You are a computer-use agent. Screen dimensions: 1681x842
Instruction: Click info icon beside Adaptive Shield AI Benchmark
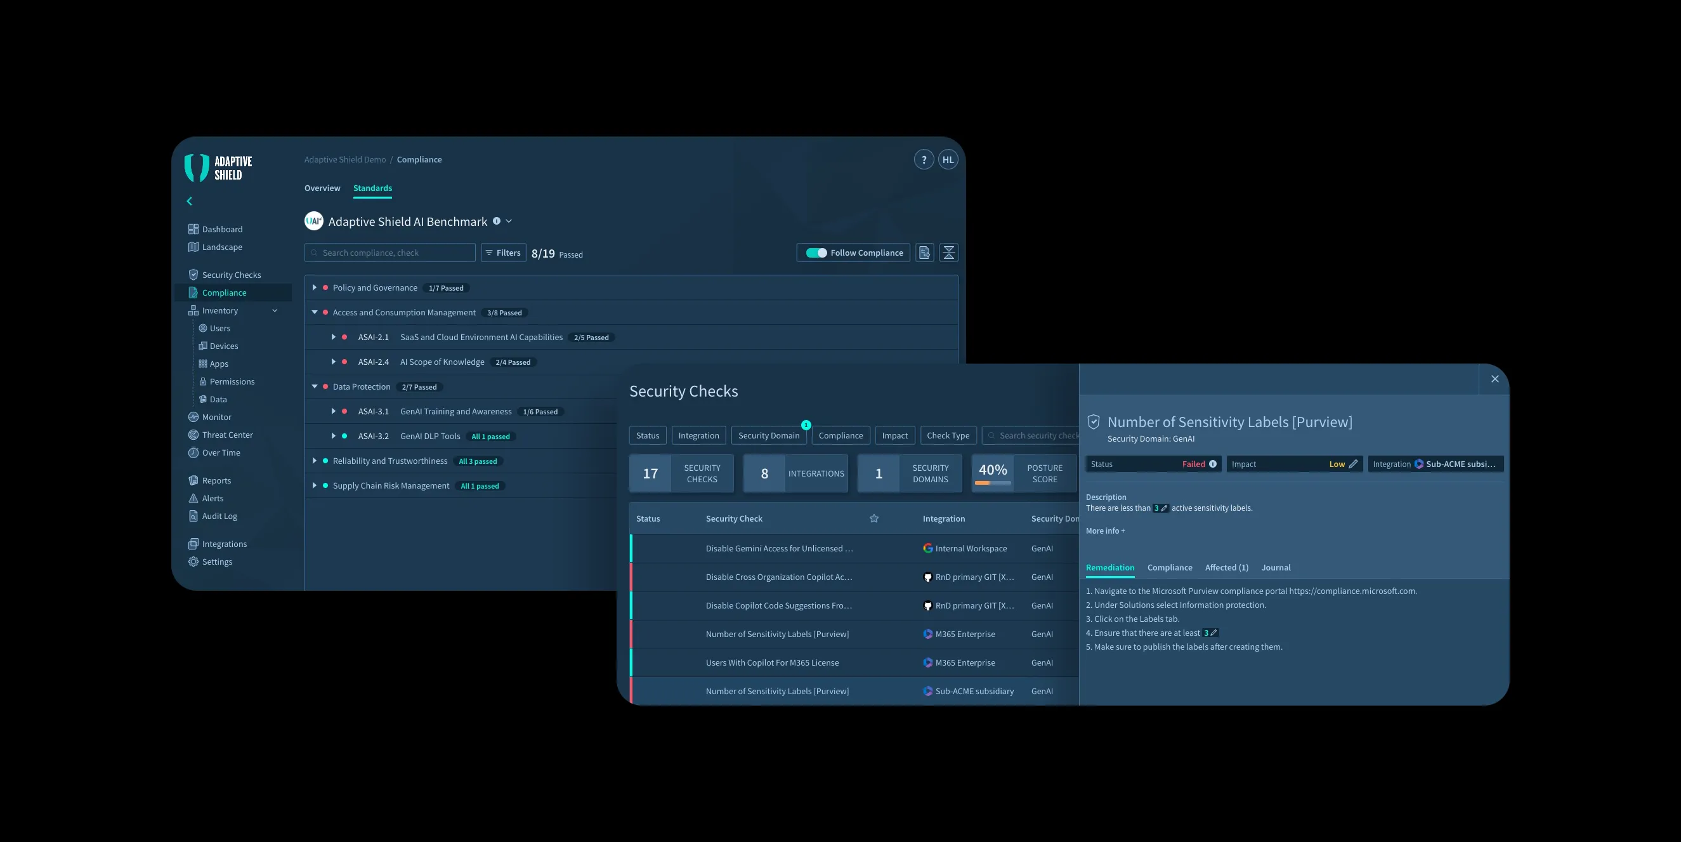click(497, 221)
